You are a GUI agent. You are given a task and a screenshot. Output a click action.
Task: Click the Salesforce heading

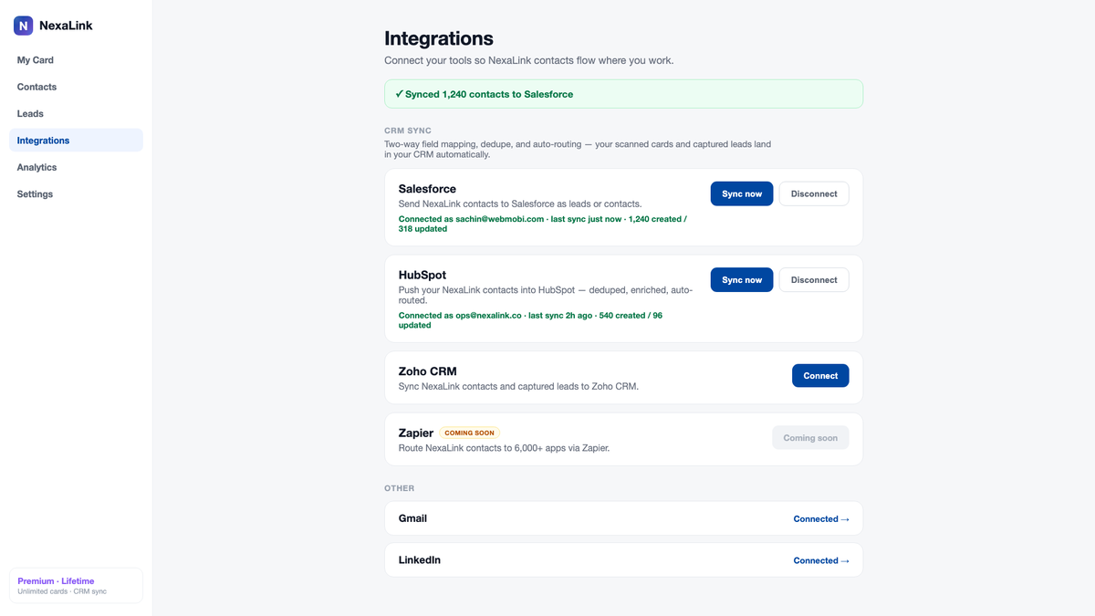pos(427,189)
